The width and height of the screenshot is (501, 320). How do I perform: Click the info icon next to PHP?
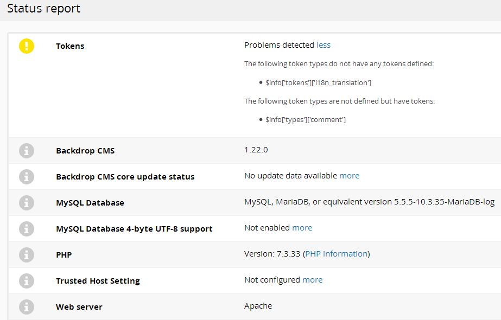pyautogui.click(x=27, y=255)
